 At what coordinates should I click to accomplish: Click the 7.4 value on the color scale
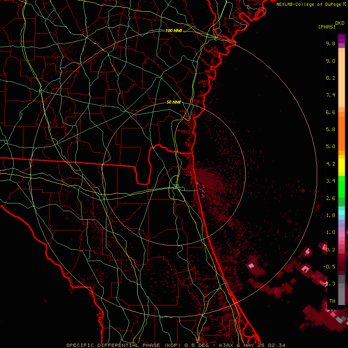[x=331, y=95]
